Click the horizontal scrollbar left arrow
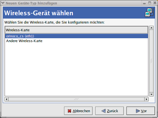 (x=7, y=99)
